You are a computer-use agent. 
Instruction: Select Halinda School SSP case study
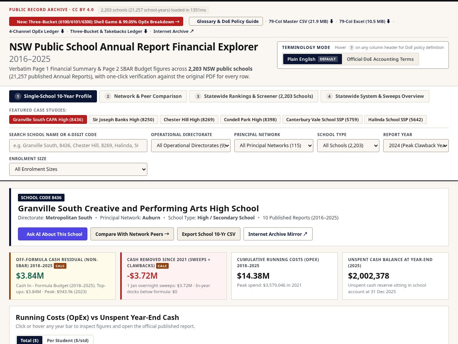click(395, 120)
